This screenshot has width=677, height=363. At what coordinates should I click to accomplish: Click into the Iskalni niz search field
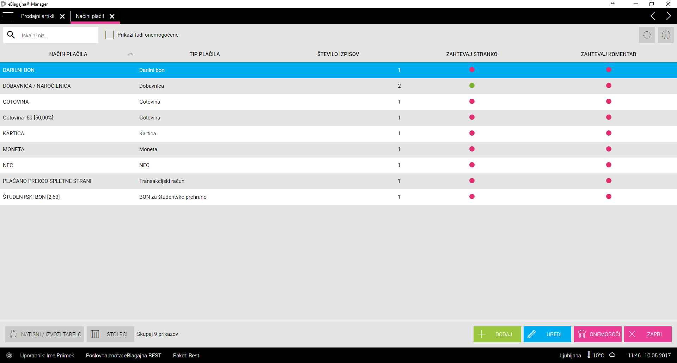click(56, 36)
